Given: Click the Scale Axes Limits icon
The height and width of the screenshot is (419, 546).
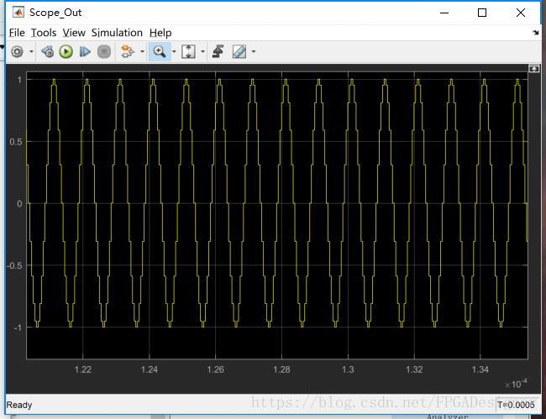Looking at the screenshot, I should coord(188,51).
